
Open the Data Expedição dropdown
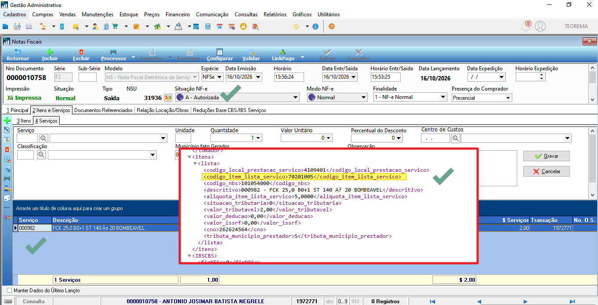coord(502,77)
